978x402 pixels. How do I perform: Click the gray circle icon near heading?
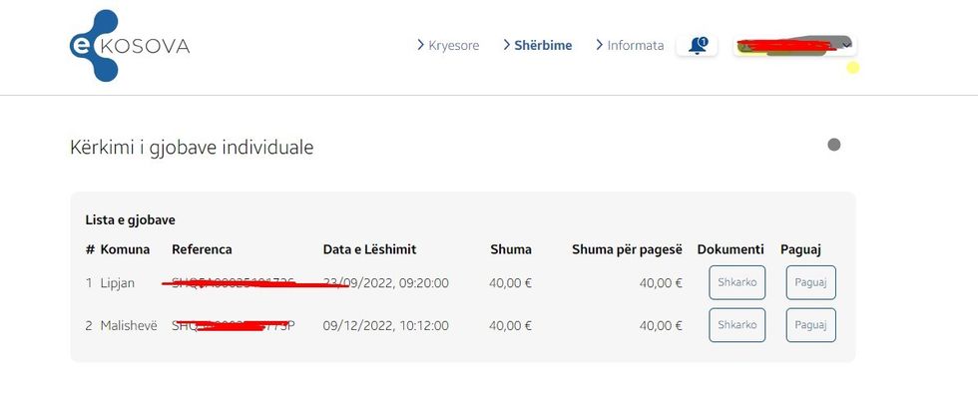click(834, 145)
